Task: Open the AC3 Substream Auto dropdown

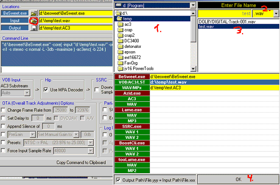Action: [x=27, y=93]
